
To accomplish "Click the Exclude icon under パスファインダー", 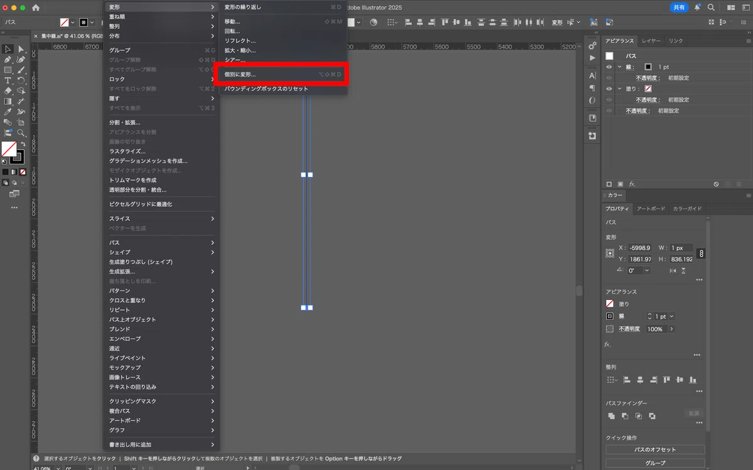I will (x=653, y=415).
